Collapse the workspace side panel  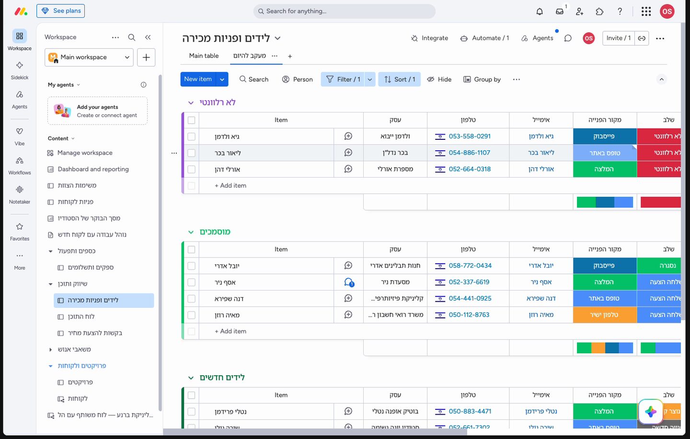[x=148, y=37]
